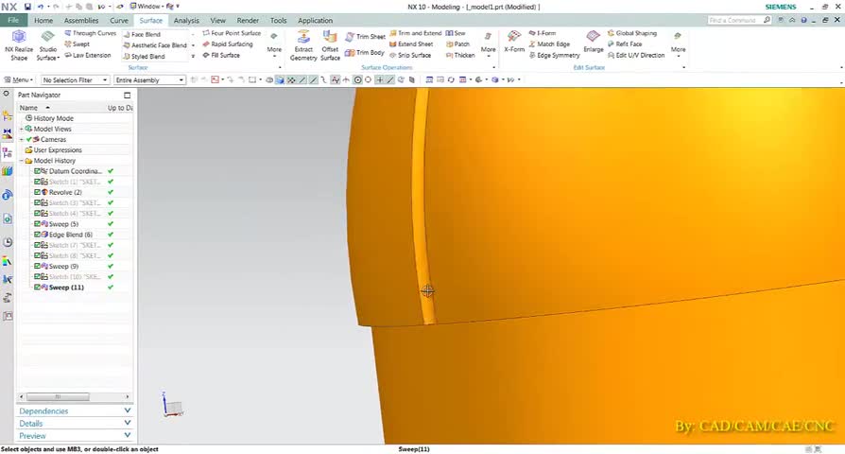845x454 pixels.
Task: Select Face Blend command
Action: click(142, 34)
